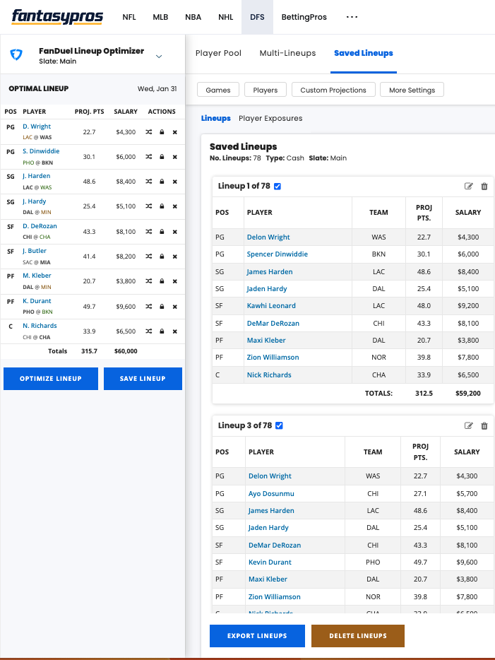Remove J. Hardy with the X icon
495x660 pixels.
click(x=175, y=206)
